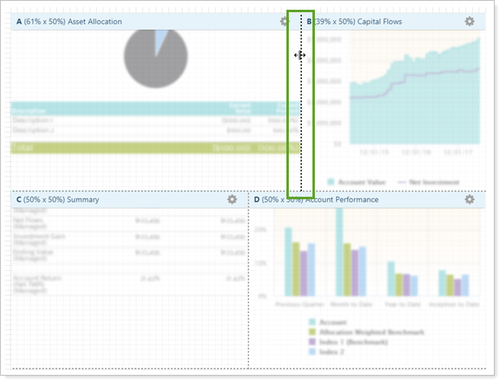Select the Asset Allocation panel title bar
502x383 pixels.
pos(122,22)
